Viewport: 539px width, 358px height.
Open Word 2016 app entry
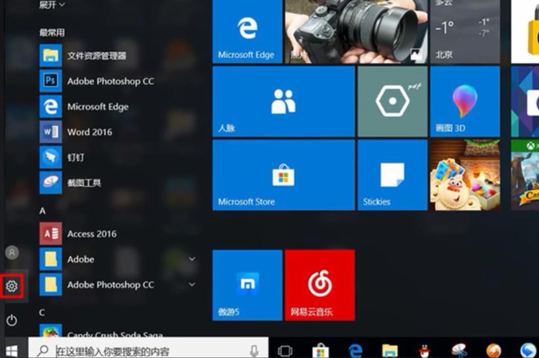(x=76, y=132)
